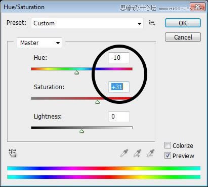This screenshot has width=208, height=187.
Task: Click the Lightness slider handle
Action: 82,131
